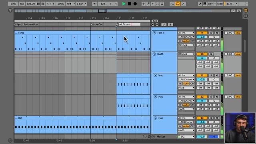Enable MIDI Map Mode
The width and height of the screenshot is (256, 144).
(220, 4)
